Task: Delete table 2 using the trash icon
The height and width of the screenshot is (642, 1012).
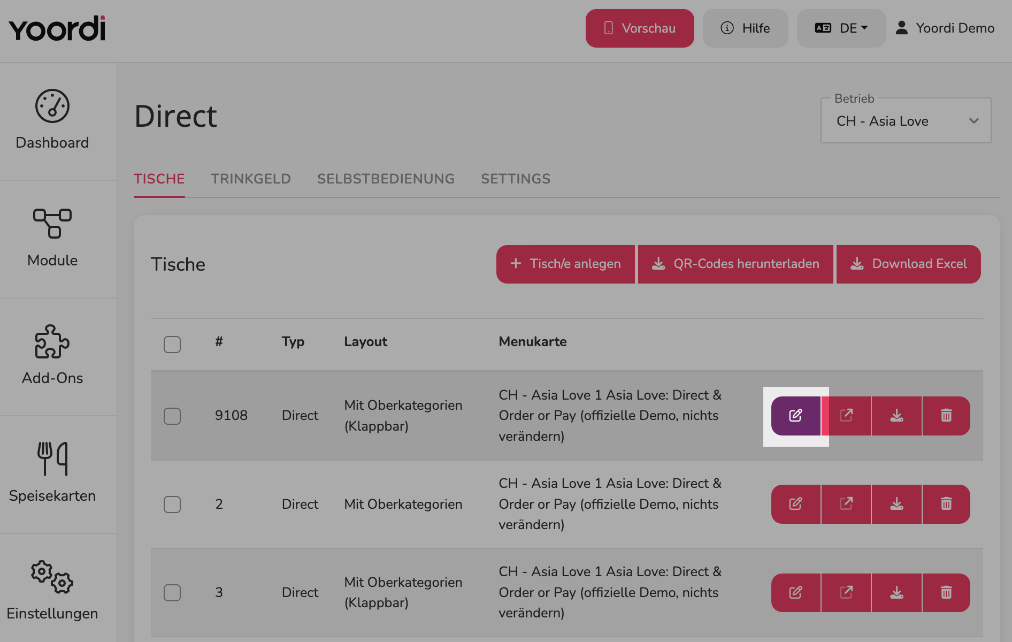Action: click(x=946, y=504)
